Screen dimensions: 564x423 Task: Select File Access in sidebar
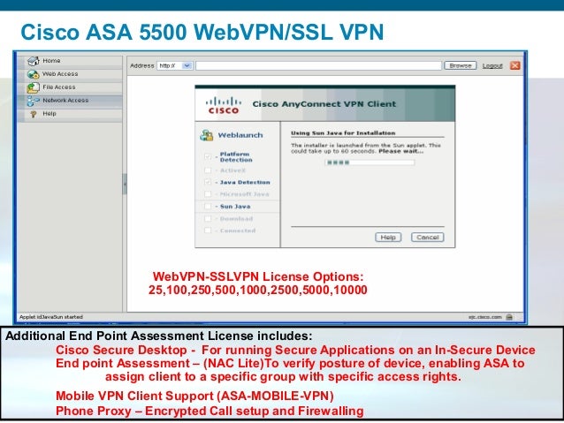click(x=70, y=87)
